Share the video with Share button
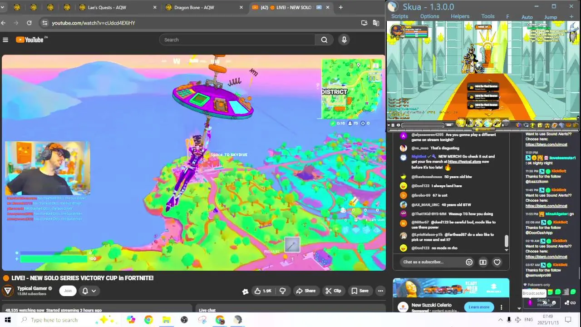Image resolution: width=581 pixels, height=327 pixels. click(305, 291)
